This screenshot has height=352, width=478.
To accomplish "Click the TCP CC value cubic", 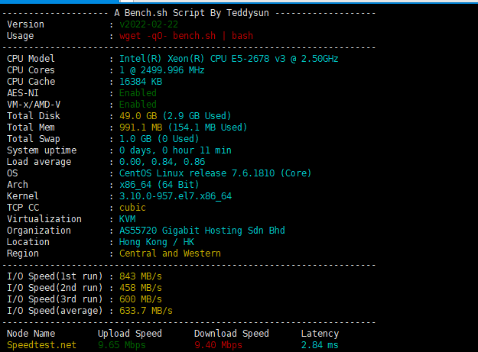I will pyautogui.click(x=132, y=208).
